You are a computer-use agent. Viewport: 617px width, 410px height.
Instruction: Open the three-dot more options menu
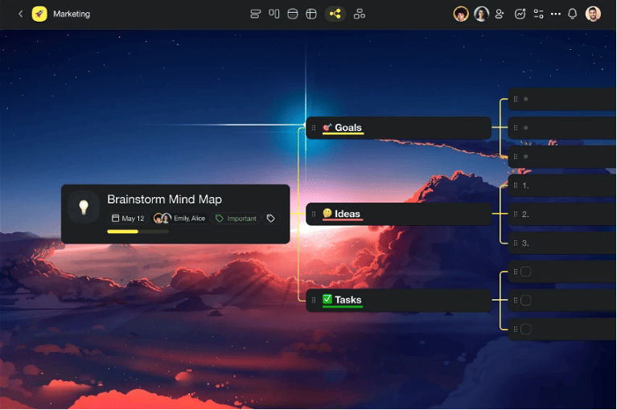coord(556,14)
